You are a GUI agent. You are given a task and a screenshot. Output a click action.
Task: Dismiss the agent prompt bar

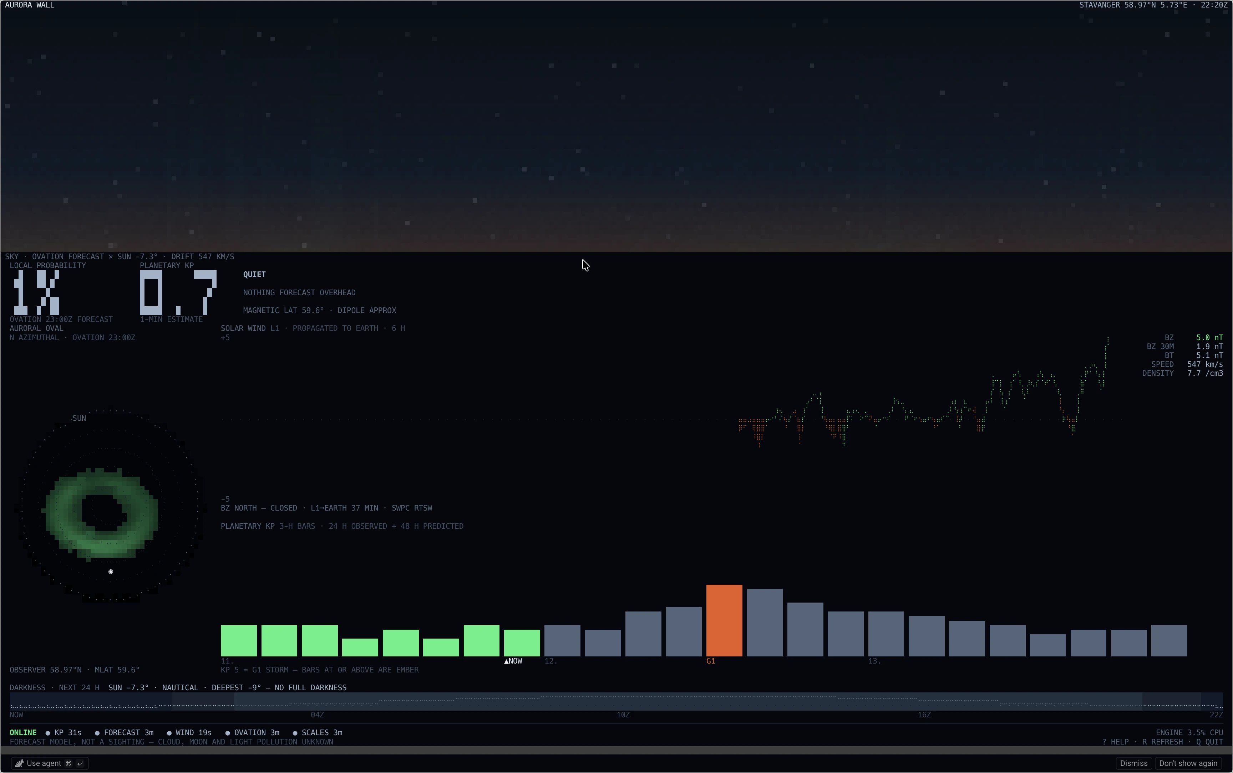pyautogui.click(x=1133, y=763)
